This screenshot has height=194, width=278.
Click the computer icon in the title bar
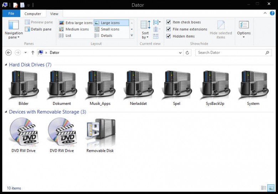point(5,5)
